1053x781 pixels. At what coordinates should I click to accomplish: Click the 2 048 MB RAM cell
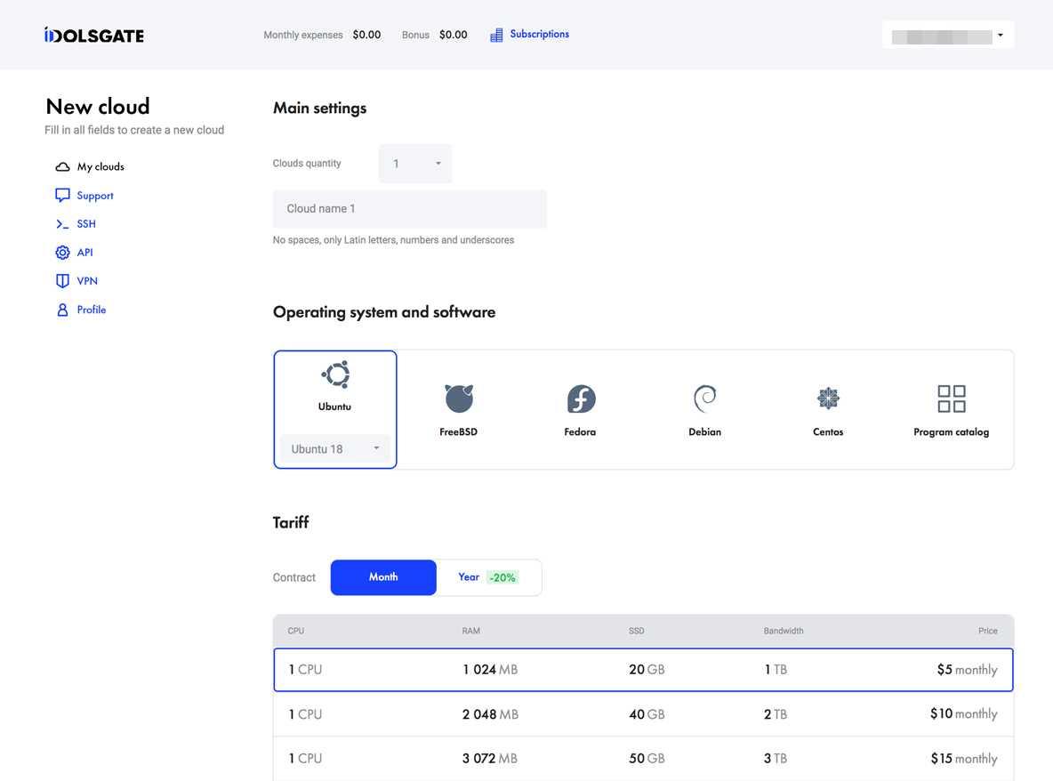pos(490,714)
